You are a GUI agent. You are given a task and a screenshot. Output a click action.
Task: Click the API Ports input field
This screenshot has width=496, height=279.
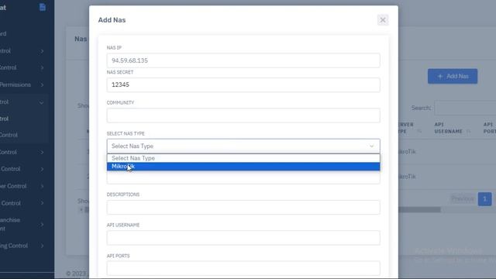pyautogui.click(x=243, y=268)
